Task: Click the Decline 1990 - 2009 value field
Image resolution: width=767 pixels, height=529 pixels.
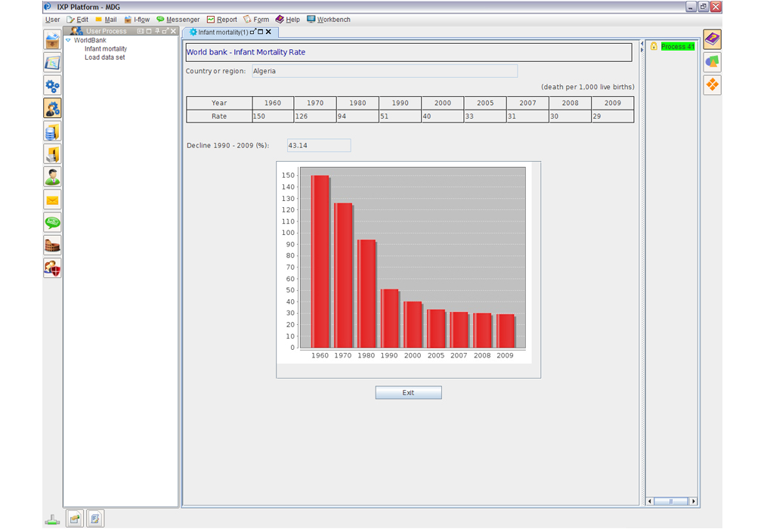Action: click(x=319, y=145)
